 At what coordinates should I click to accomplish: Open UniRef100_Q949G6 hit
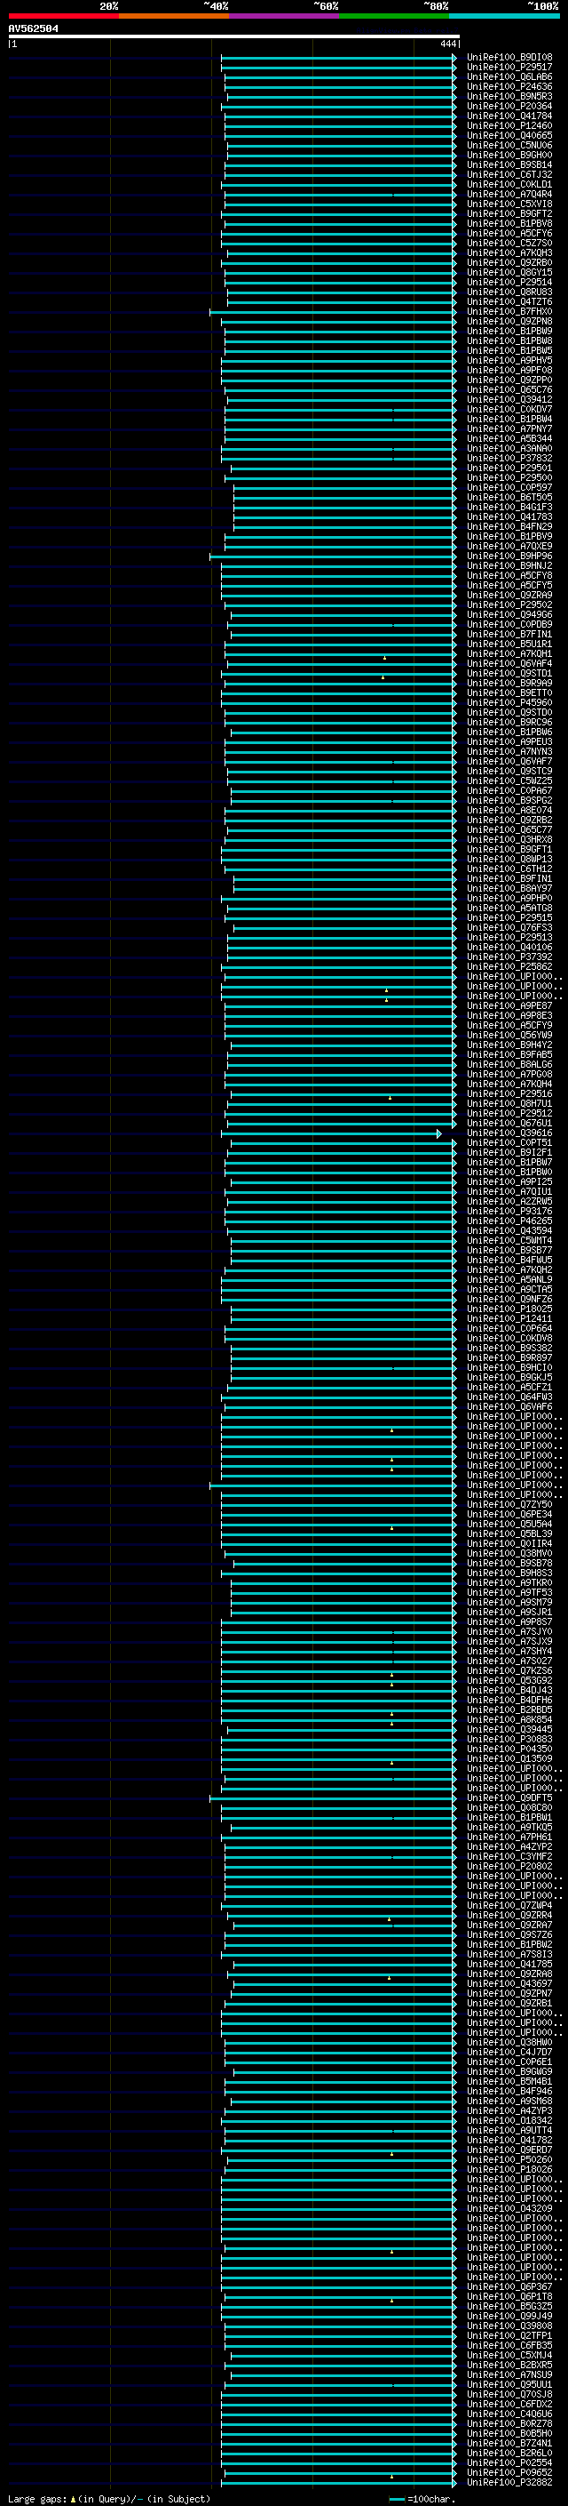509,615
